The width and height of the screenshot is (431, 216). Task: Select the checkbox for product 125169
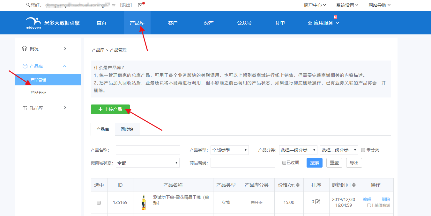click(99, 203)
